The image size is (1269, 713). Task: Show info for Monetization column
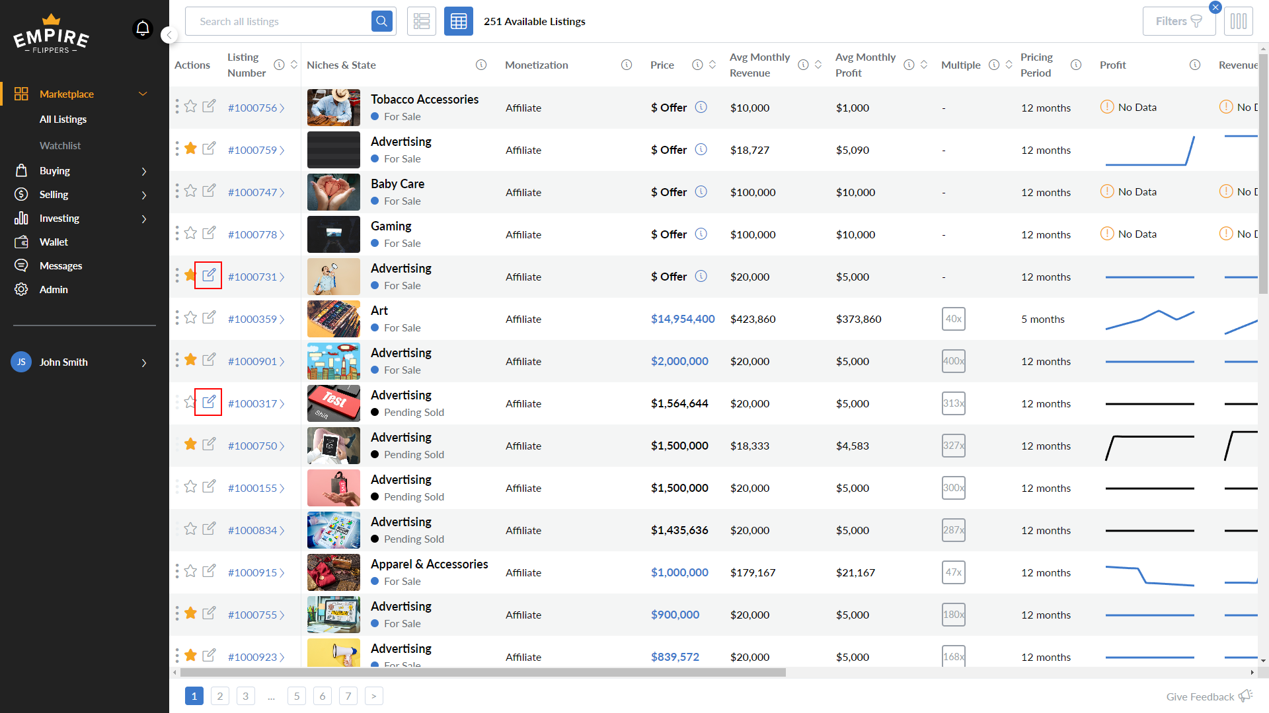pos(627,65)
